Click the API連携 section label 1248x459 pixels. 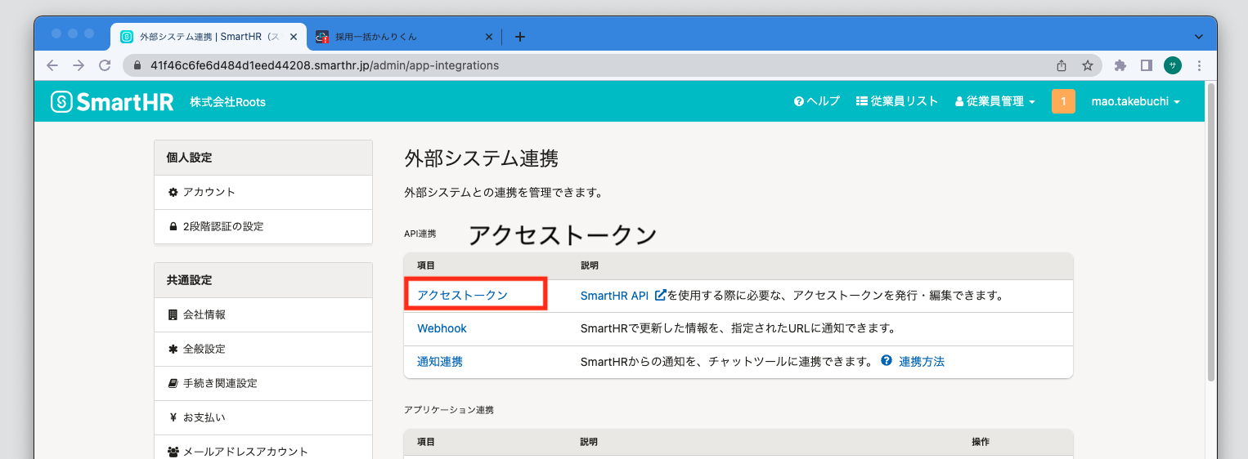pos(420,234)
